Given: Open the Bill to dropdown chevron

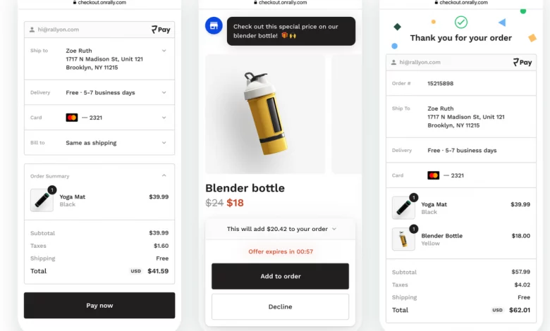Looking at the screenshot, I should [164, 143].
